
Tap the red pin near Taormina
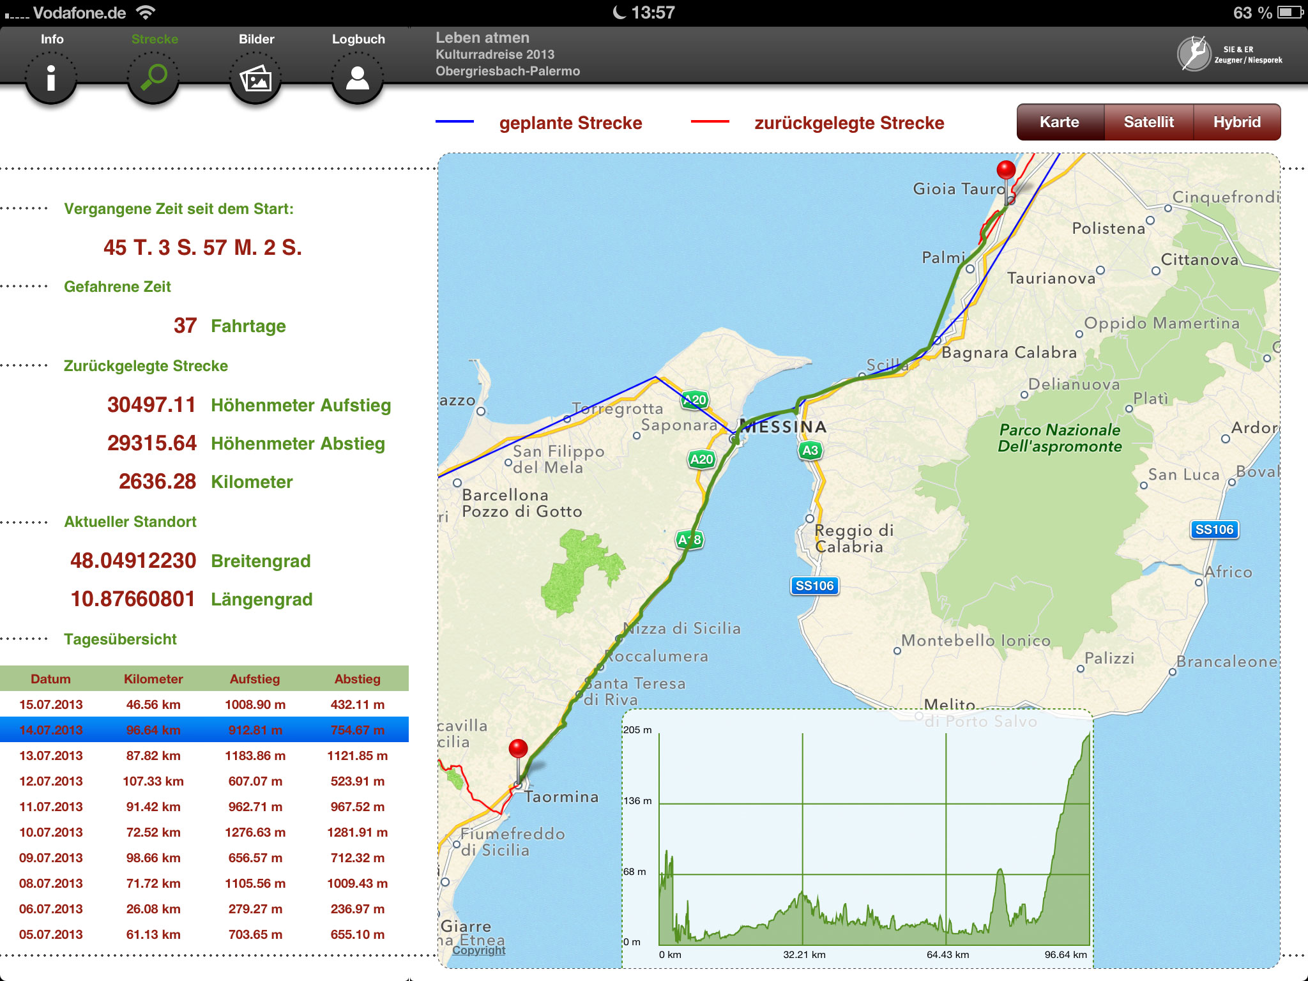(518, 749)
